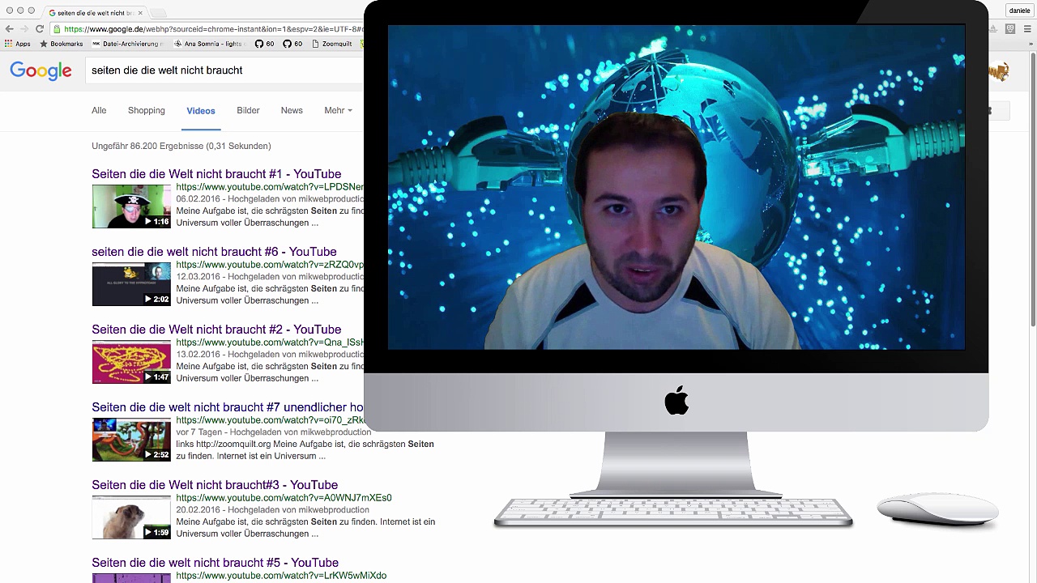This screenshot has height=583, width=1037.
Task: Open the first GitHub bookmark
Action: pos(264,44)
